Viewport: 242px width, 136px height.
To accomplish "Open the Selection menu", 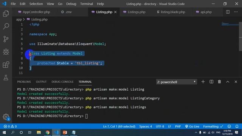I will [36, 4].
